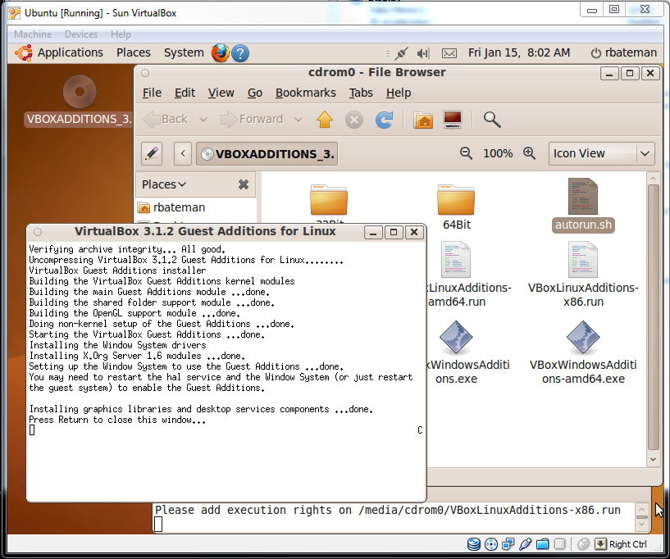Click the VirtualBox optical disc status icon
Viewport: 670px width, 559px height.
tap(491, 544)
